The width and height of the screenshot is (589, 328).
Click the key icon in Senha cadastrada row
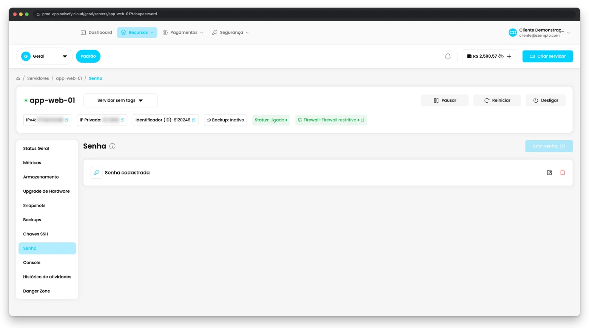point(97,173)
